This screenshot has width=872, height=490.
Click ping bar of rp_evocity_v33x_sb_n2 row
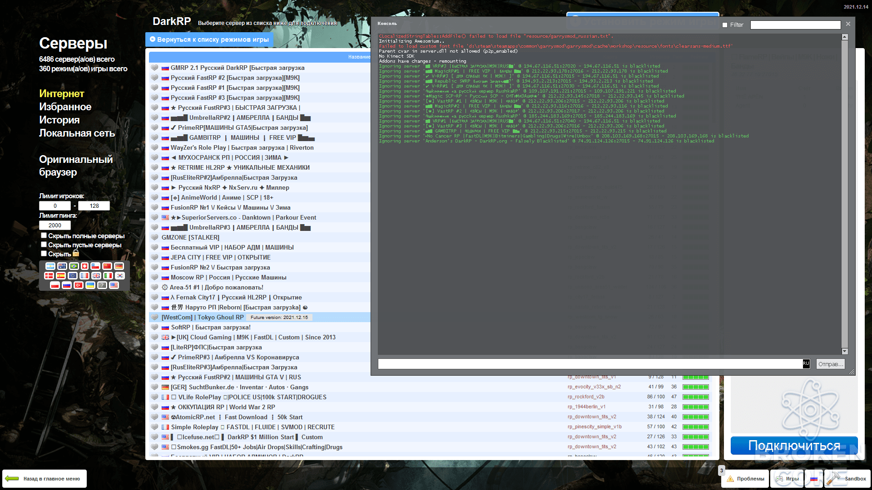click(695, 387)
